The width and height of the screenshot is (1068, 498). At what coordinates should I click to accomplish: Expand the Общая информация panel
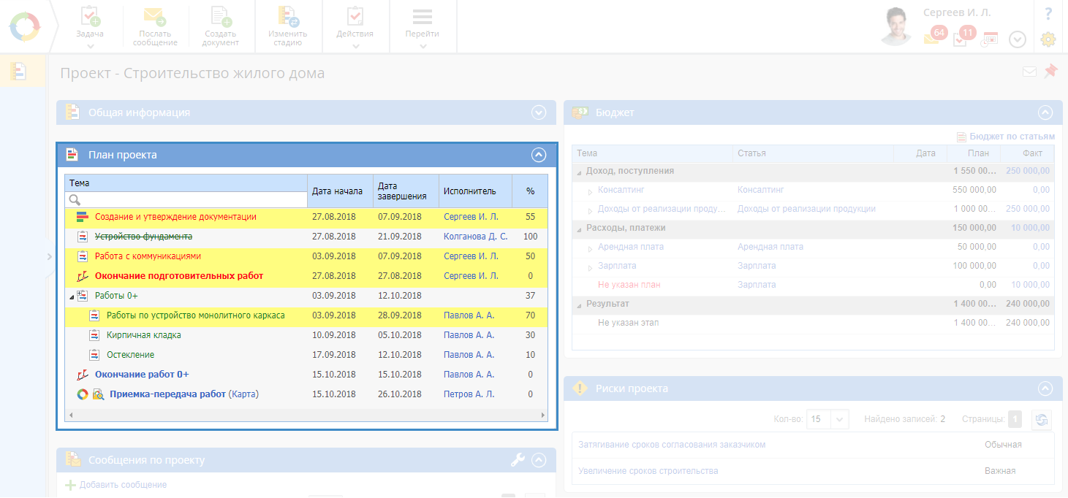tap(539, 112)
